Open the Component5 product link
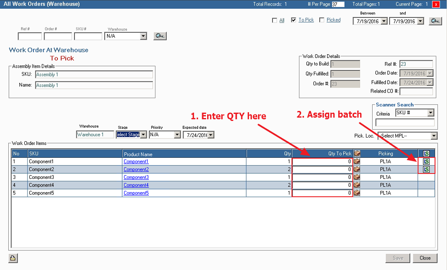This screenshot has width=447, height=270. [136, 193]
